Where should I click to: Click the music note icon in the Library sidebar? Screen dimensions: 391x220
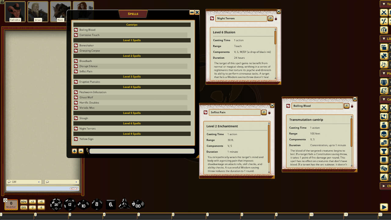(384, 64)
